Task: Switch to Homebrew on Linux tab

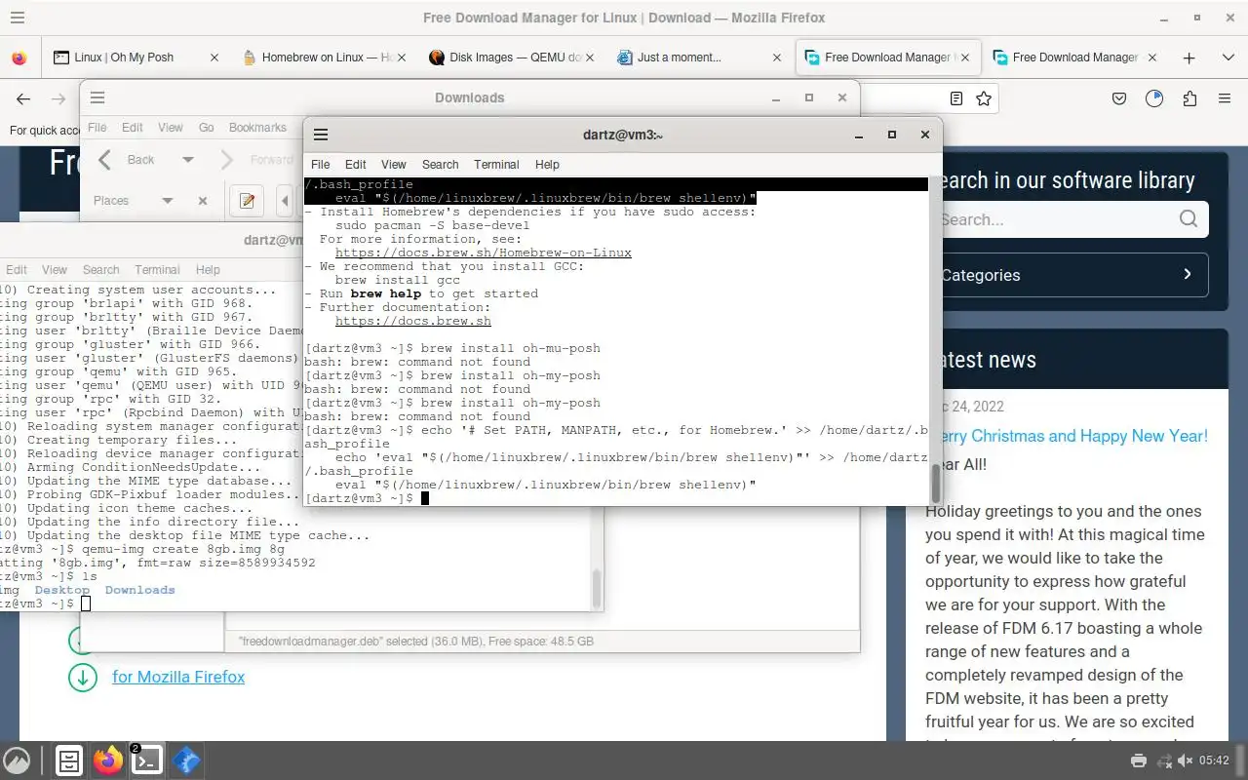Action: [325, 58]
